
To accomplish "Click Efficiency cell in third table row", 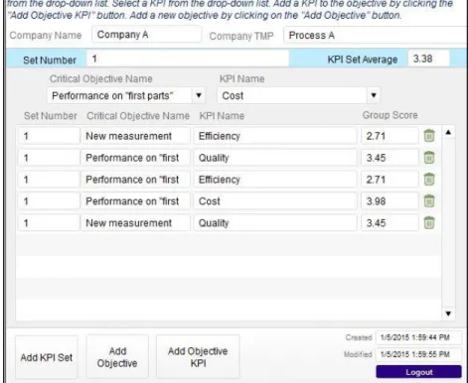I will 275,180.
